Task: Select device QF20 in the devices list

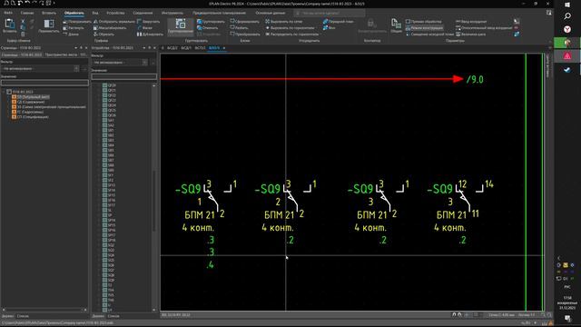Action: pyautogui.click(x=109, y=85)
